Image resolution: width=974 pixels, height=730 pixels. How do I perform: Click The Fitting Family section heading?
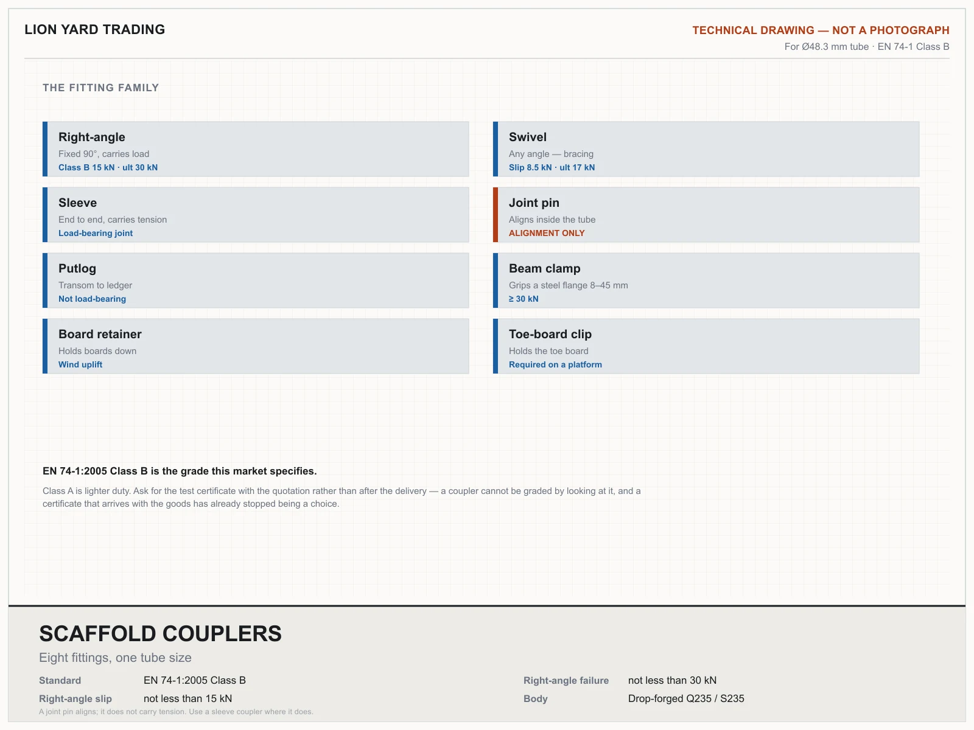(101, 88)
